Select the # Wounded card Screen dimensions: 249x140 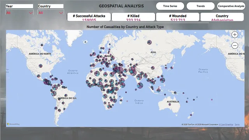point(178,17)
